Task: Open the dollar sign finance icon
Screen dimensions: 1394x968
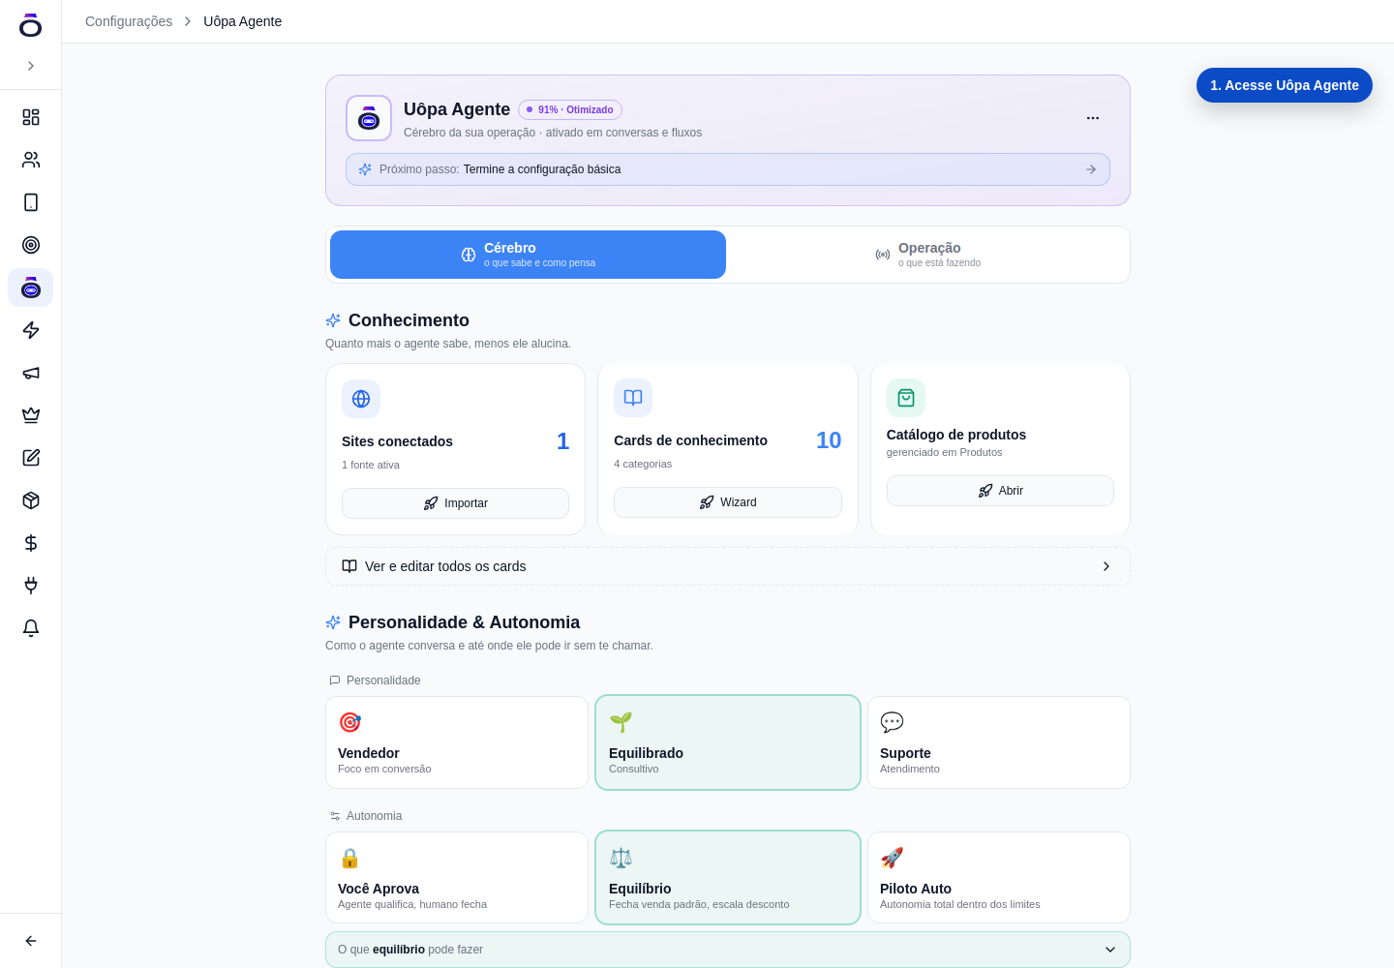Action: [31, 543]
